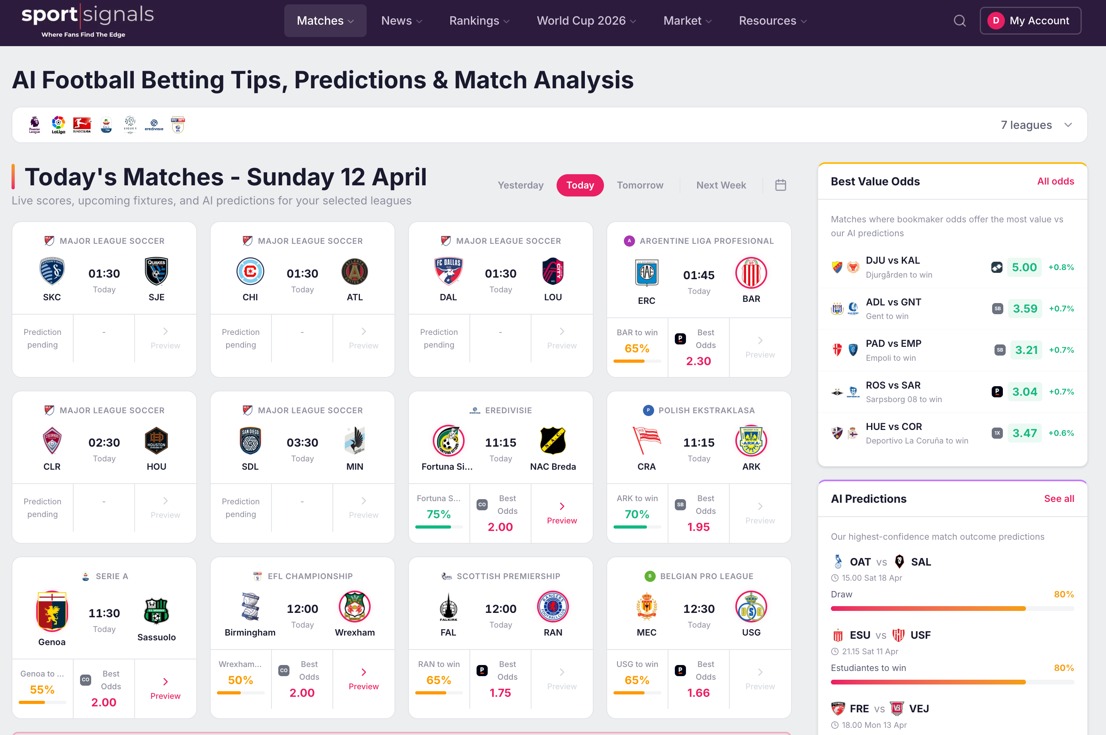
Task: Switch matches to Today
Action: (x=580, y=185)
